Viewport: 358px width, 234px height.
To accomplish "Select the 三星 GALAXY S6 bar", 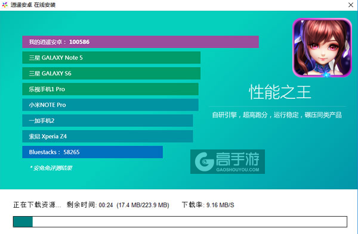I will [x=112, y=73].
